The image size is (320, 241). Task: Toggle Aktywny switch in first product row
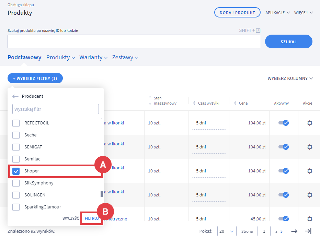click(x=283, y=123)
